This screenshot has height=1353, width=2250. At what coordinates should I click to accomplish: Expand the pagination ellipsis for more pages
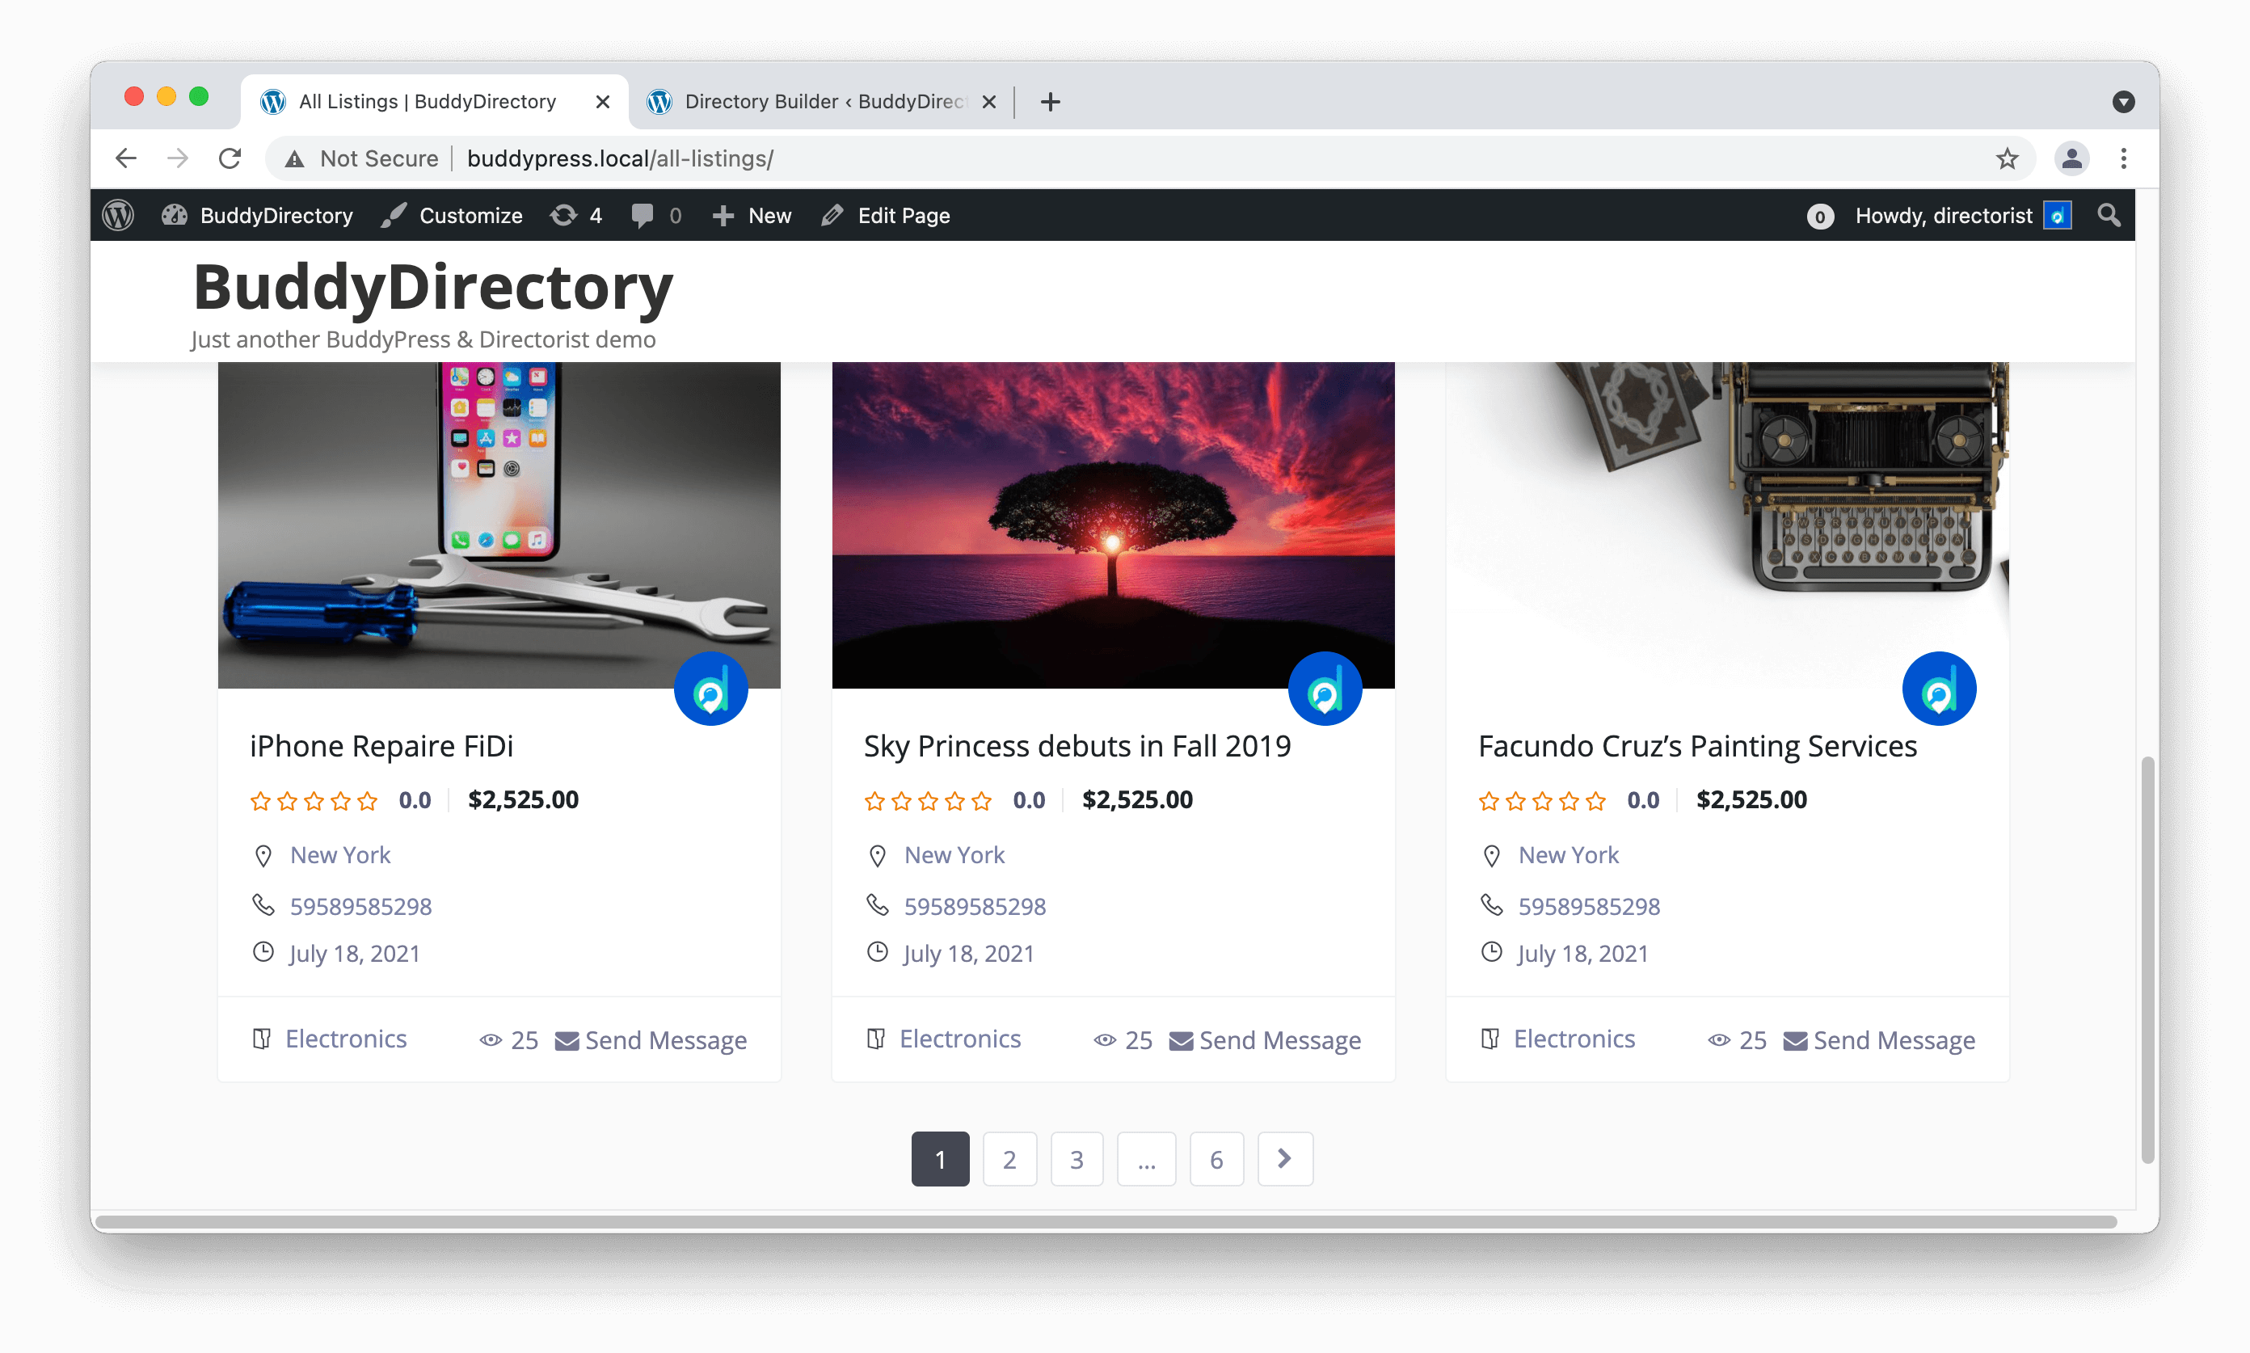click(1146, 1159)
